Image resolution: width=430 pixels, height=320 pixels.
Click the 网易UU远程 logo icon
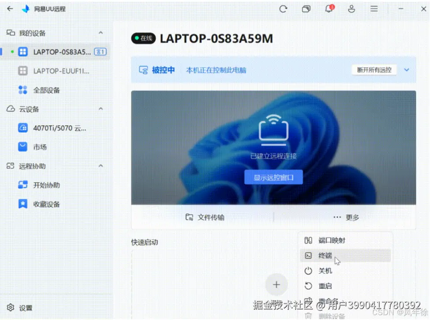[x=26, y=9]
